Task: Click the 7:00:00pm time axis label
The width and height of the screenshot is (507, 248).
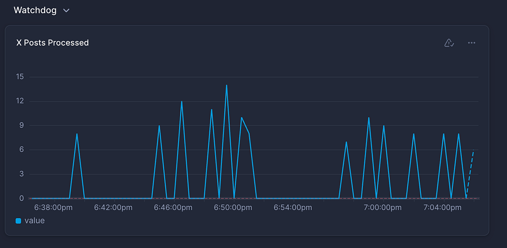Action: (382, 207)
